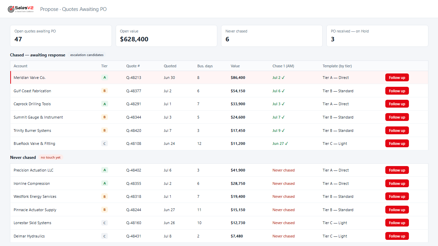Click Tier C — Light template for Lonestar
438x246 pixels.
pos(335,223)
